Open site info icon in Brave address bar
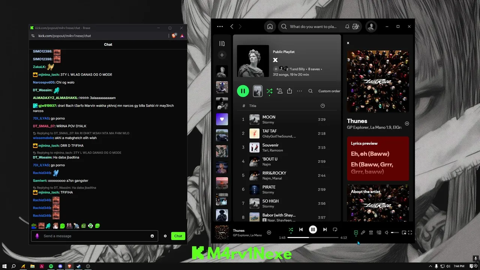 [33, 36]
